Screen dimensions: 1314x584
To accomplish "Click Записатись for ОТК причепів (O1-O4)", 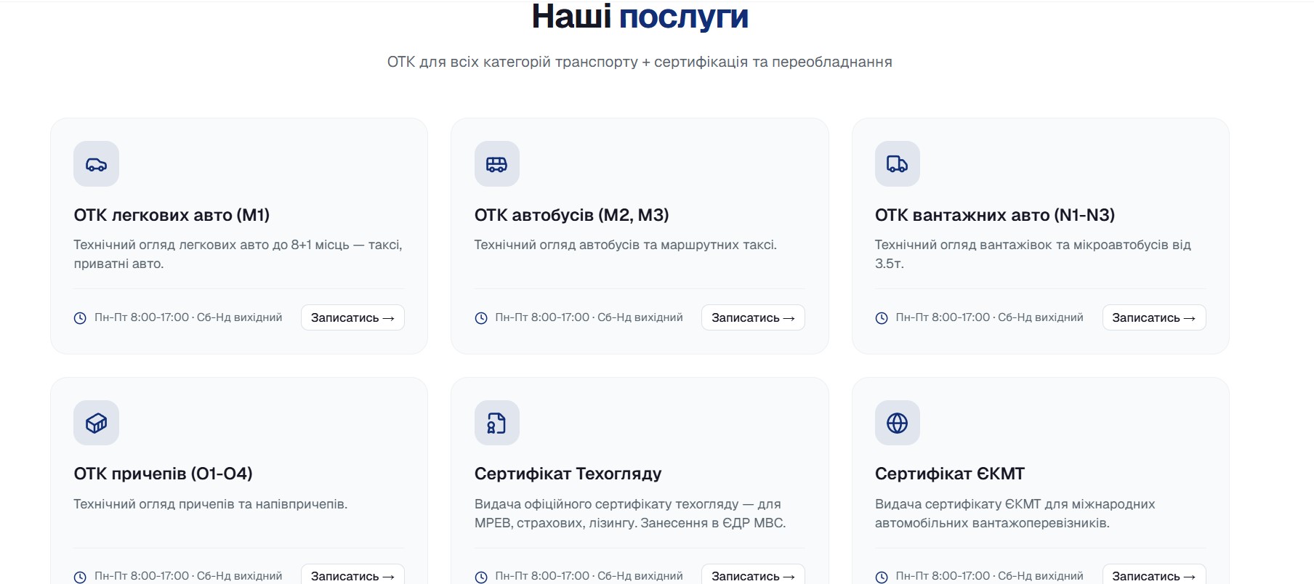I will (352, 575).
